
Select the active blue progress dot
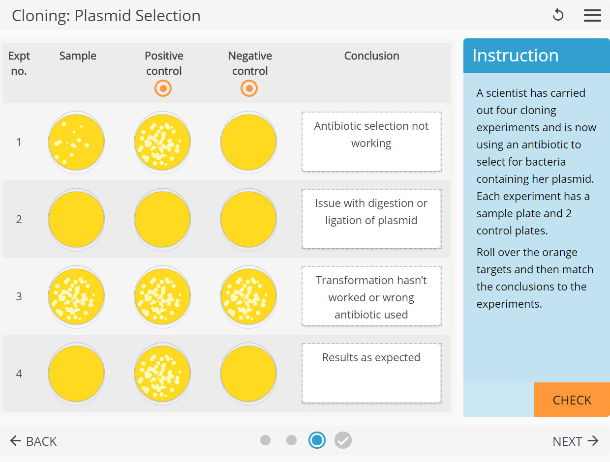click(317, 440)
